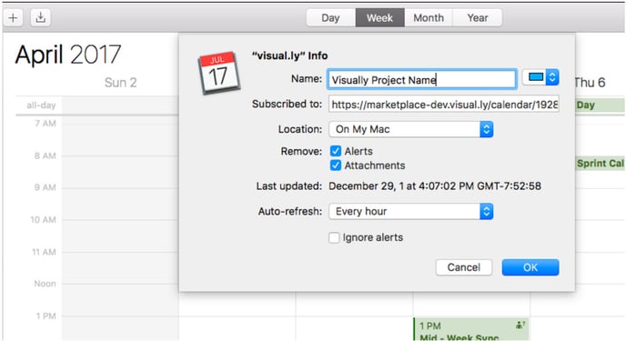
Task: Click the "visual.ly" Info dialog title
Action: (x=290, y=55)
